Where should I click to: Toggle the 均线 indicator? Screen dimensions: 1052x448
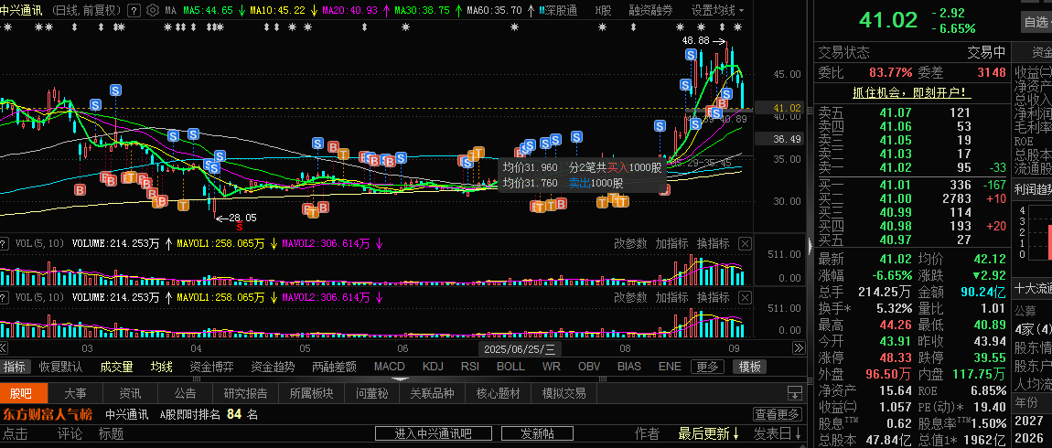click(x=161, y=367)
